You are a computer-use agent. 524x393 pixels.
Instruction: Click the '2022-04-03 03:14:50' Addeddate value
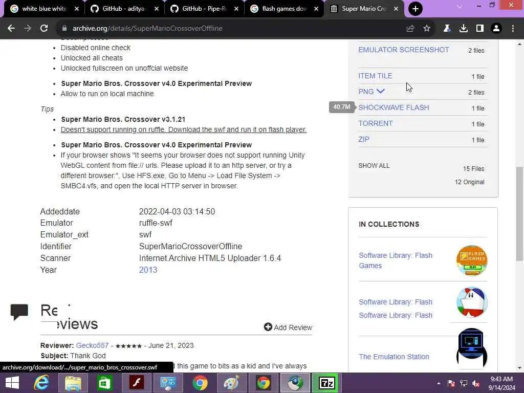pyautogui.click(x=177, y=211)
